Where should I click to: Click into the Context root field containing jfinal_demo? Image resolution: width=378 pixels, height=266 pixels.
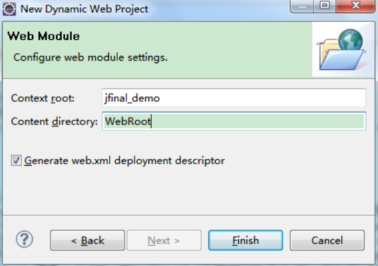click(234, 98)
